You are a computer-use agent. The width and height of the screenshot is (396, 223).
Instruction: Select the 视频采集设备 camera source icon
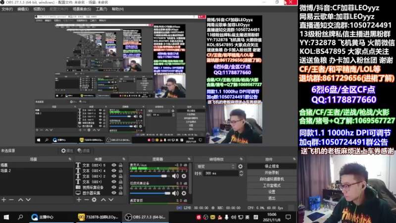coord(78,187)
